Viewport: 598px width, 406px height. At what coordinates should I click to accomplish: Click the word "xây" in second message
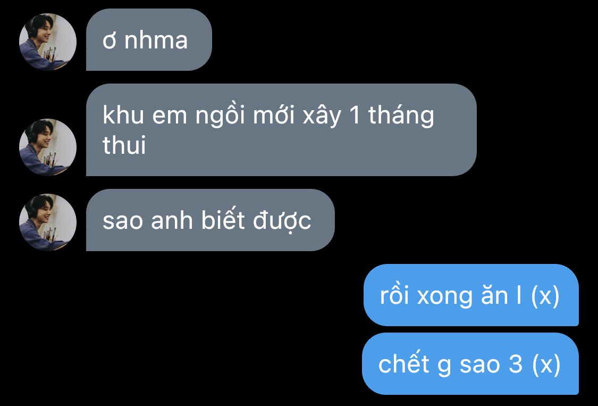click(x=322, y=116)
